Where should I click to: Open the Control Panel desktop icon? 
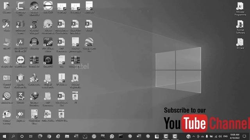point(7,81)
